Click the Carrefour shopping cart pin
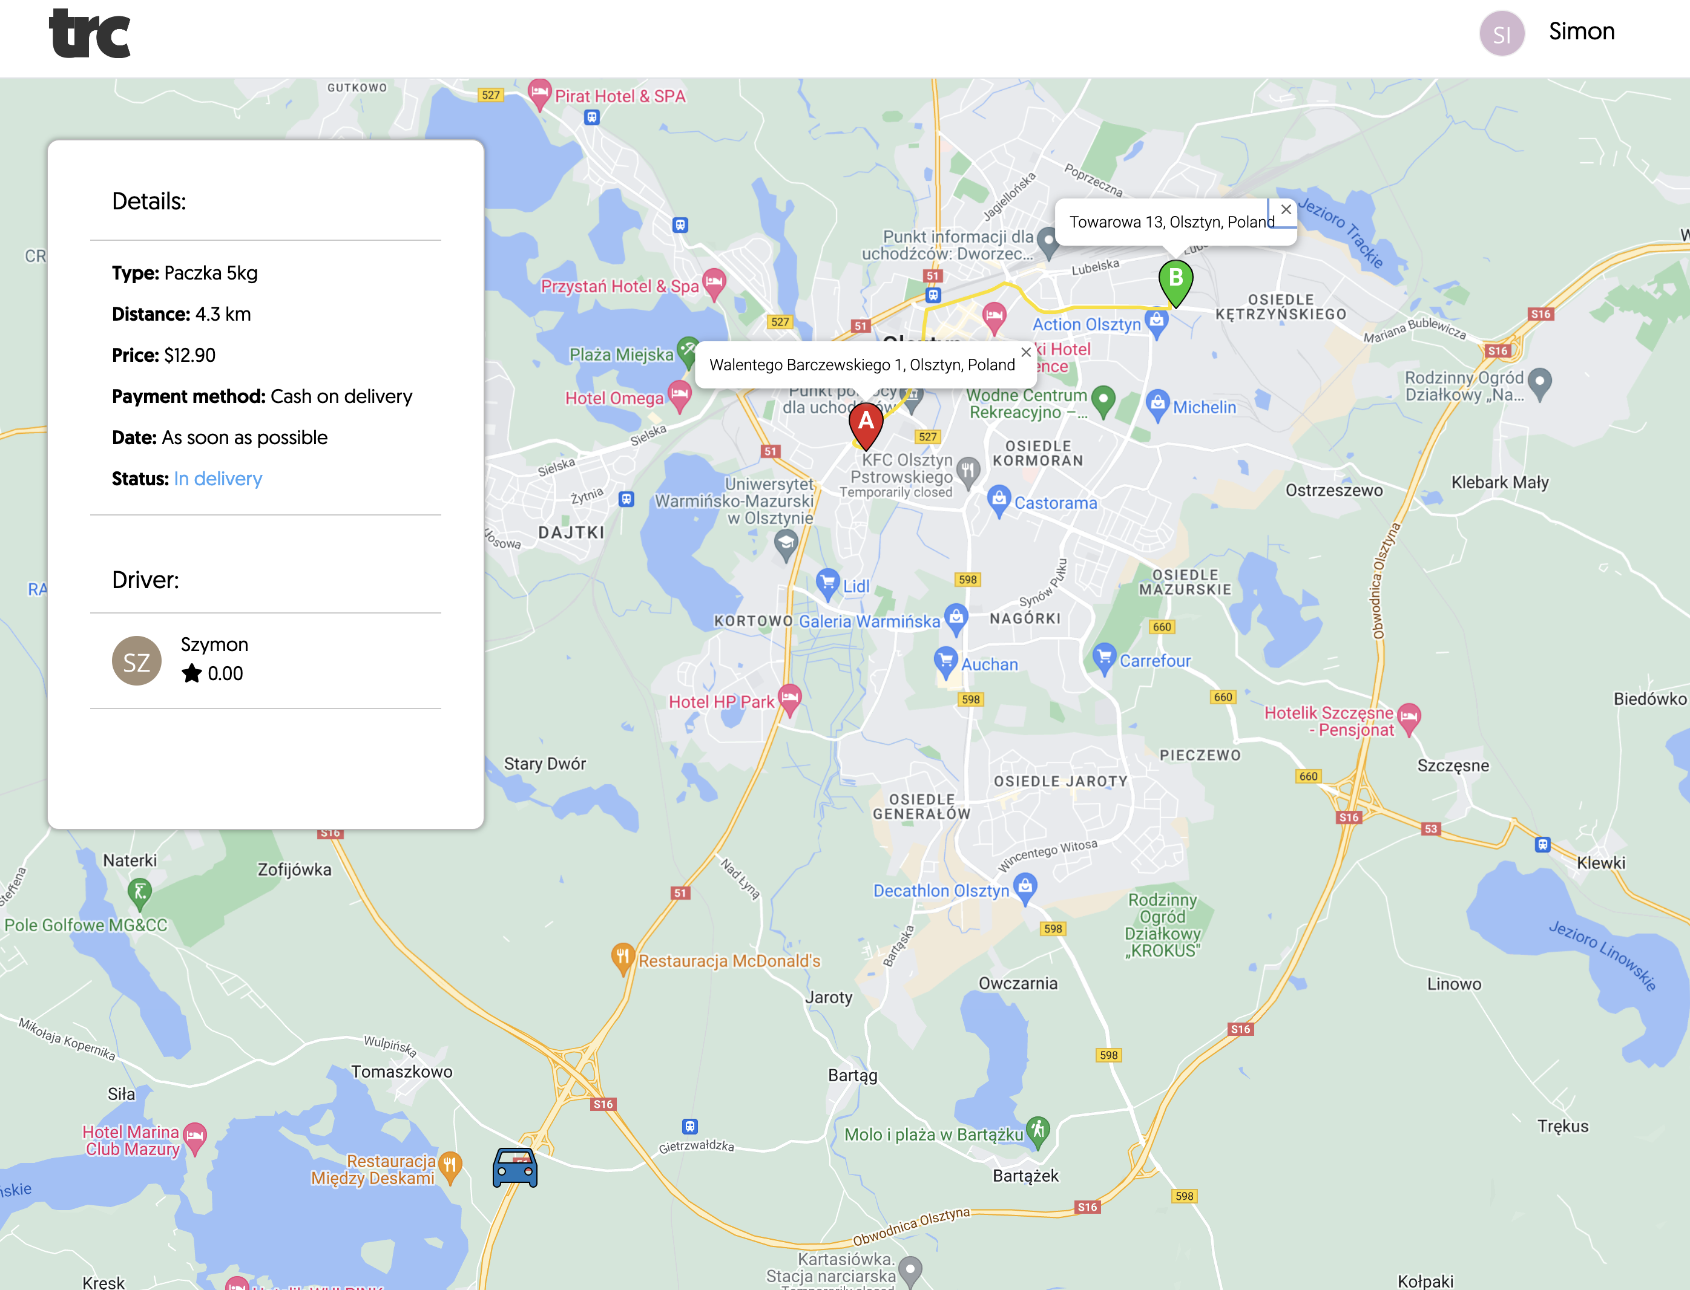This screenshot has height=1290, width=1690. (x=1104, y=657)
